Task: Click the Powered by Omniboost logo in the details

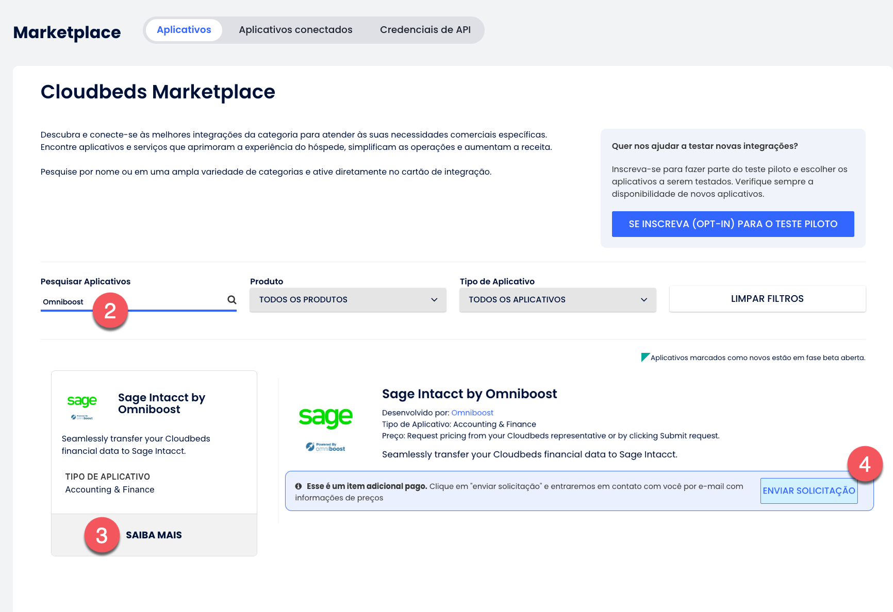Action: [325, 447]
